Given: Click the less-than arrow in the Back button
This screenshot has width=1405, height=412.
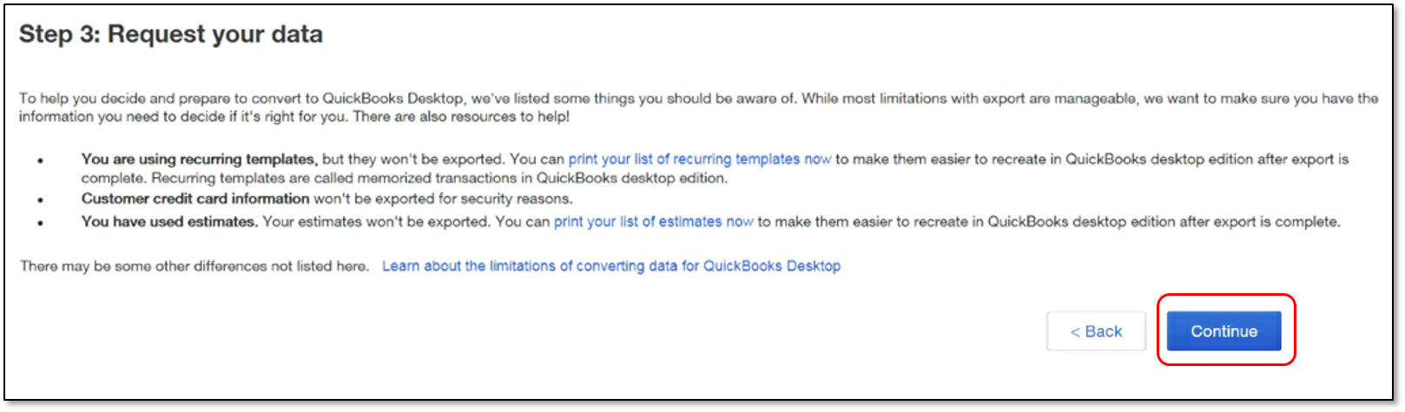Looking at the screenshot, I should pos(1075,332).
